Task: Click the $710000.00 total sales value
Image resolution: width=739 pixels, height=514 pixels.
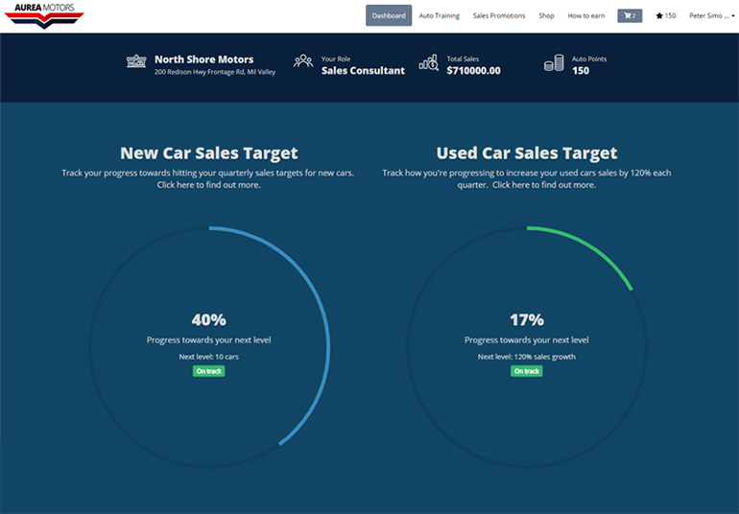Action: point(473,71)
